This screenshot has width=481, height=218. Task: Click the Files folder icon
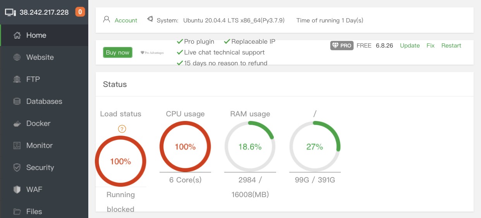17,212
